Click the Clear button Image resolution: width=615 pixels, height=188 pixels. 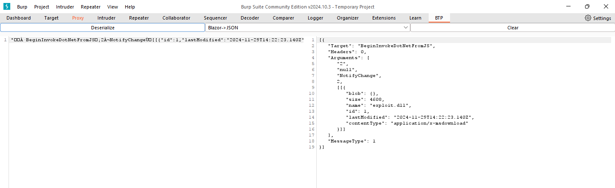point(512,28)
